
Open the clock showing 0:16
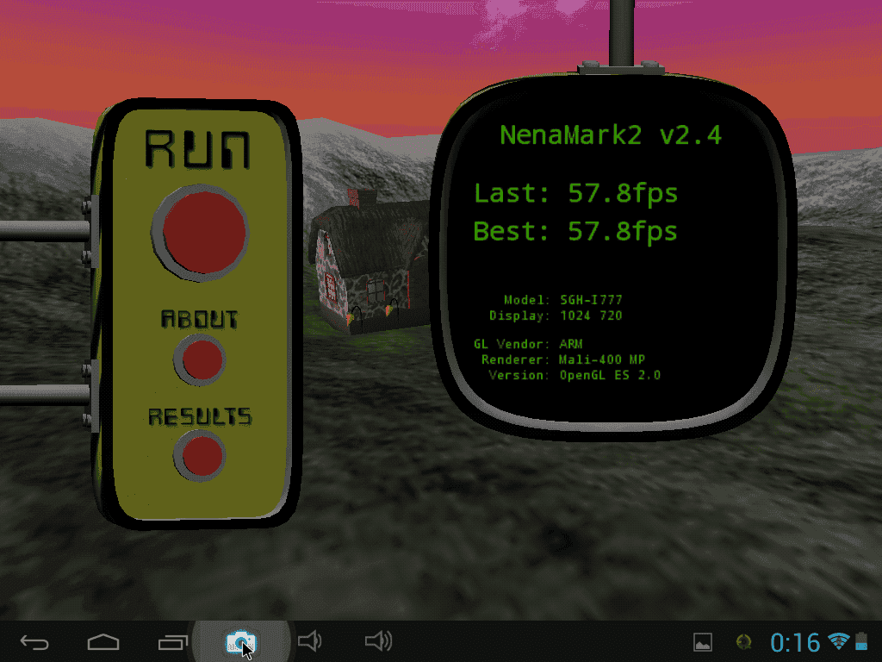[x=795, y=642]
